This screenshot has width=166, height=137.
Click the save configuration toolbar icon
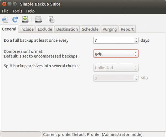pyautogui.click(x=5, y=19)
